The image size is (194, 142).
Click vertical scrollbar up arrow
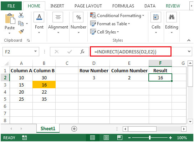tap(190, 63)
